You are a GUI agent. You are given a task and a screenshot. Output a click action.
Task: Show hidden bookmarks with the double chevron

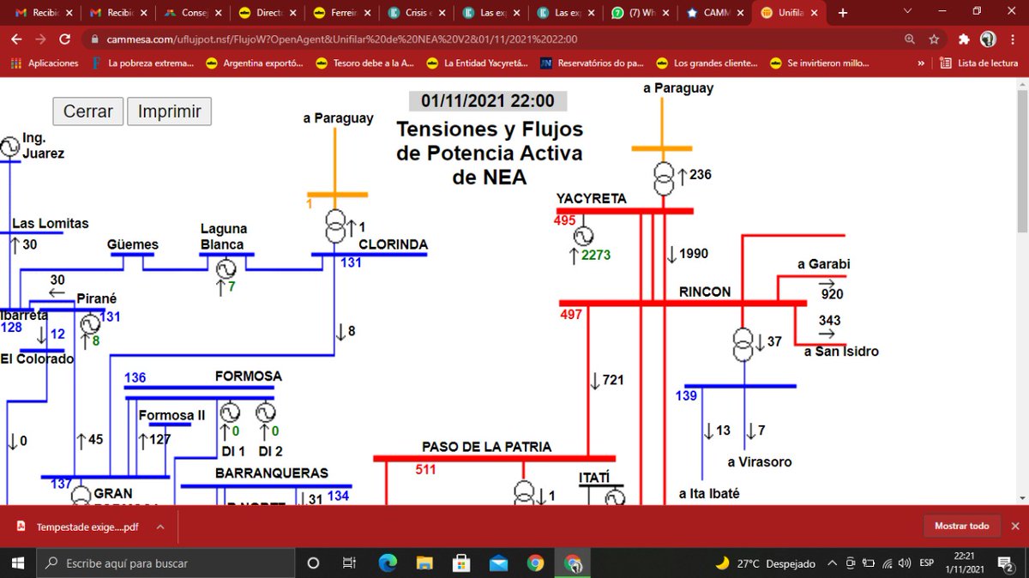point(921,63)
